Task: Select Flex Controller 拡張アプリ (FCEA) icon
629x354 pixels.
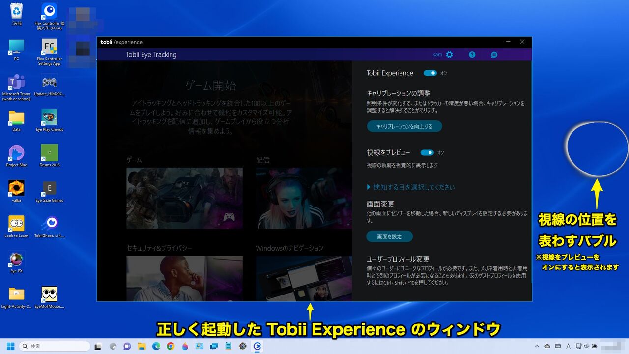Action: [49, 16]
